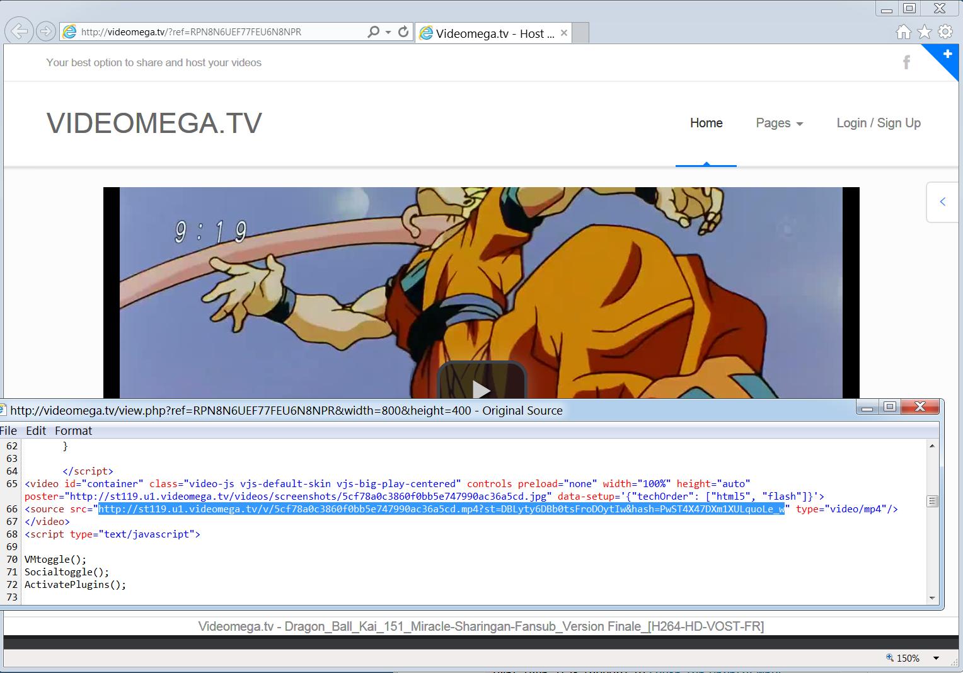This screenshot has height=673, width=963.
Task: Click the Facebook icon in page header
Action: point(906,62)
